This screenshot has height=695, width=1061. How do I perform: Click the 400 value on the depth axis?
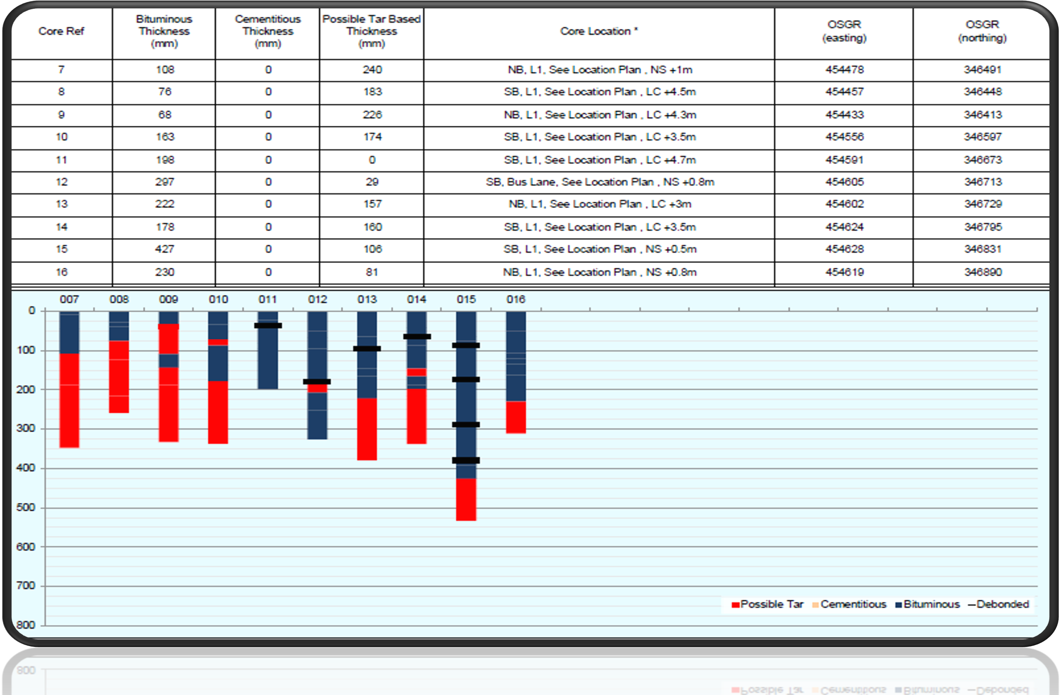tap(25, 468)
